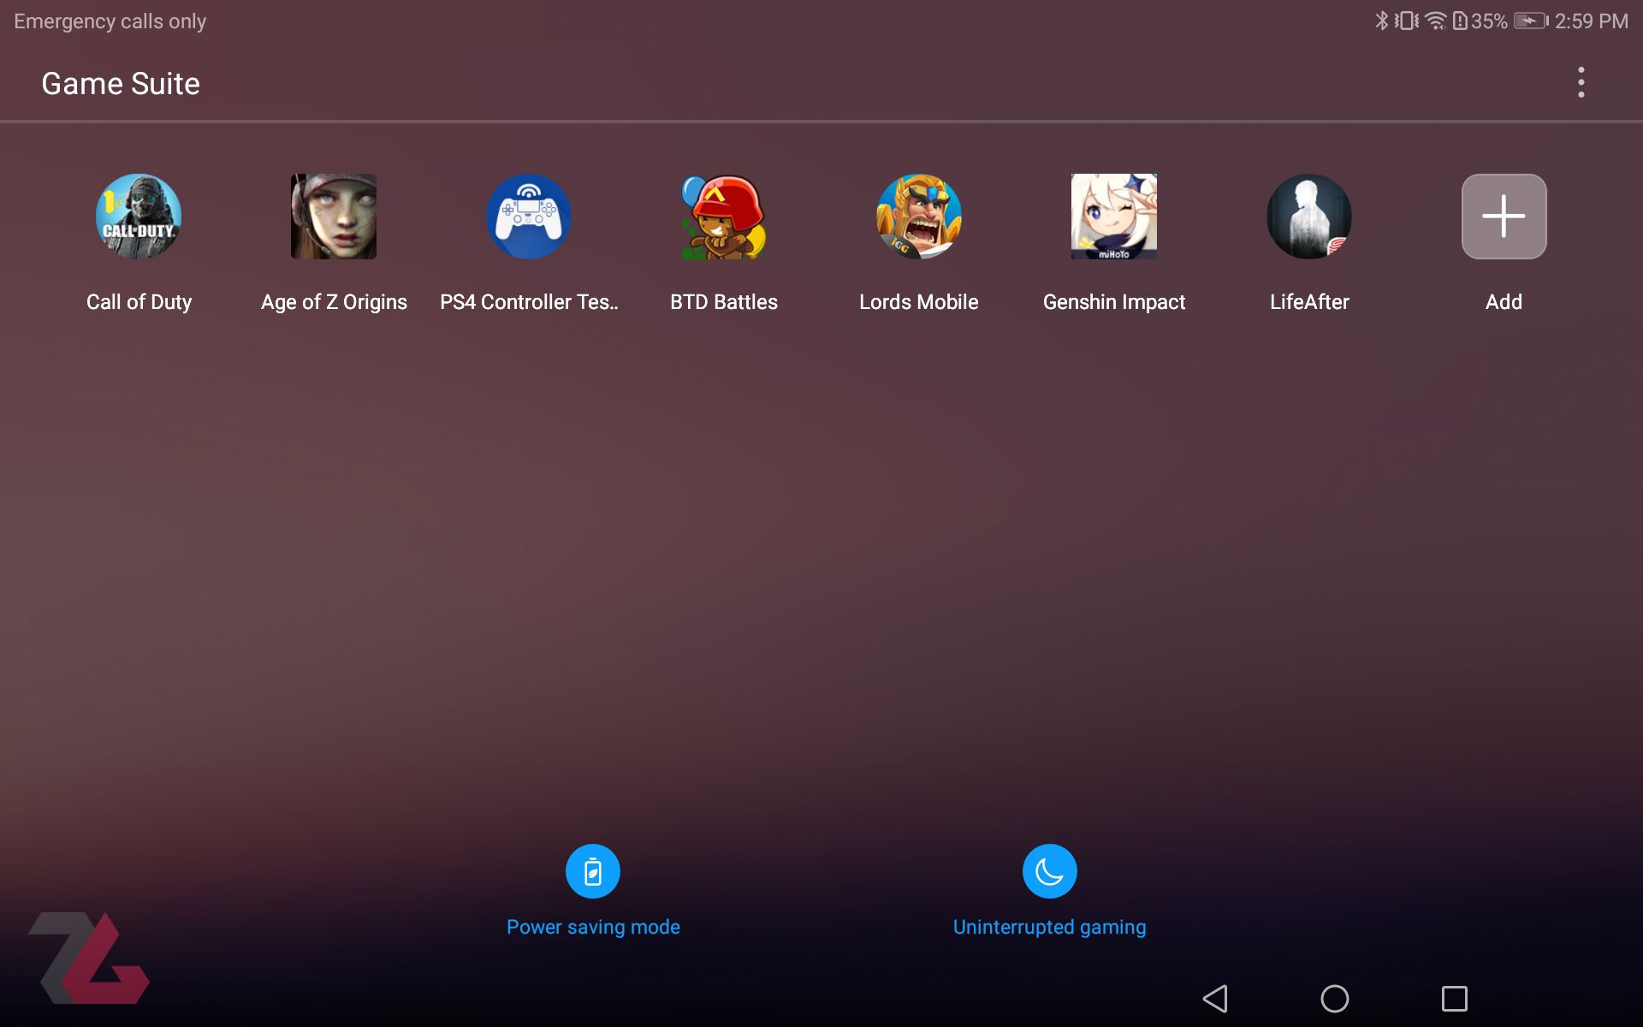Click the 'Call of Duty' text label

[x=139, y=302]
